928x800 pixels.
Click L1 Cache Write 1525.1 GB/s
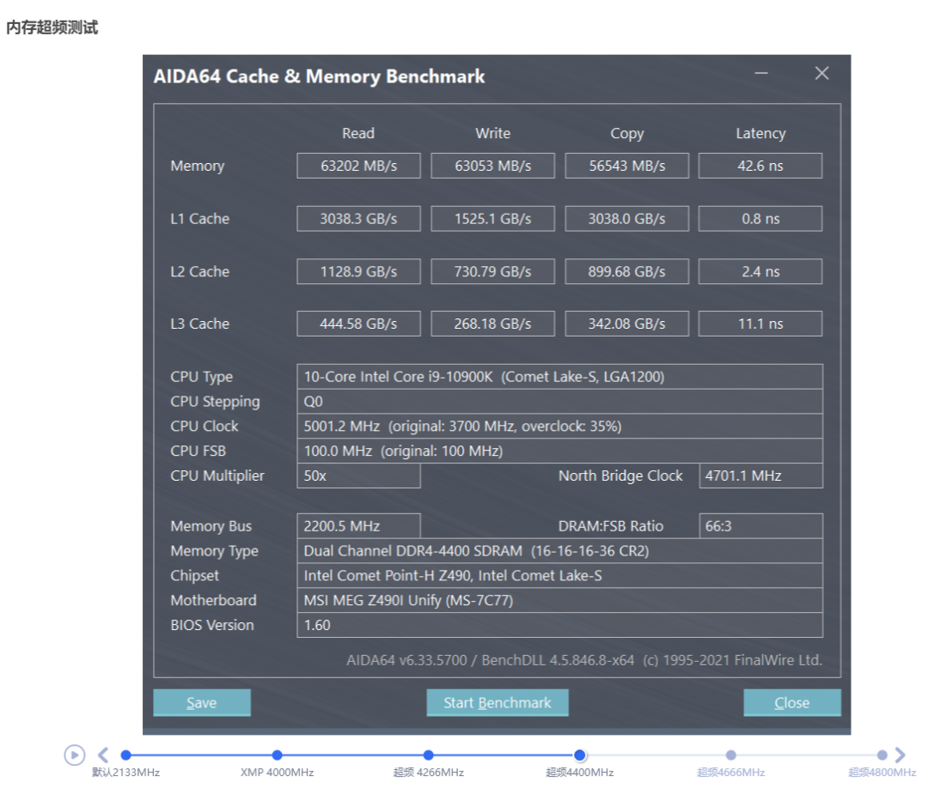pyautogui.click(x=493, y=219)
